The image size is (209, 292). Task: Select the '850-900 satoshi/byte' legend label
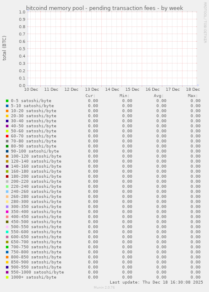point(36,262)
